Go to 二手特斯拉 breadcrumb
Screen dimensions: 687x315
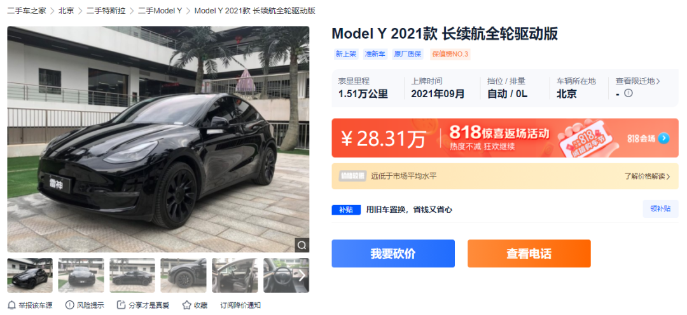coord(106,11)
